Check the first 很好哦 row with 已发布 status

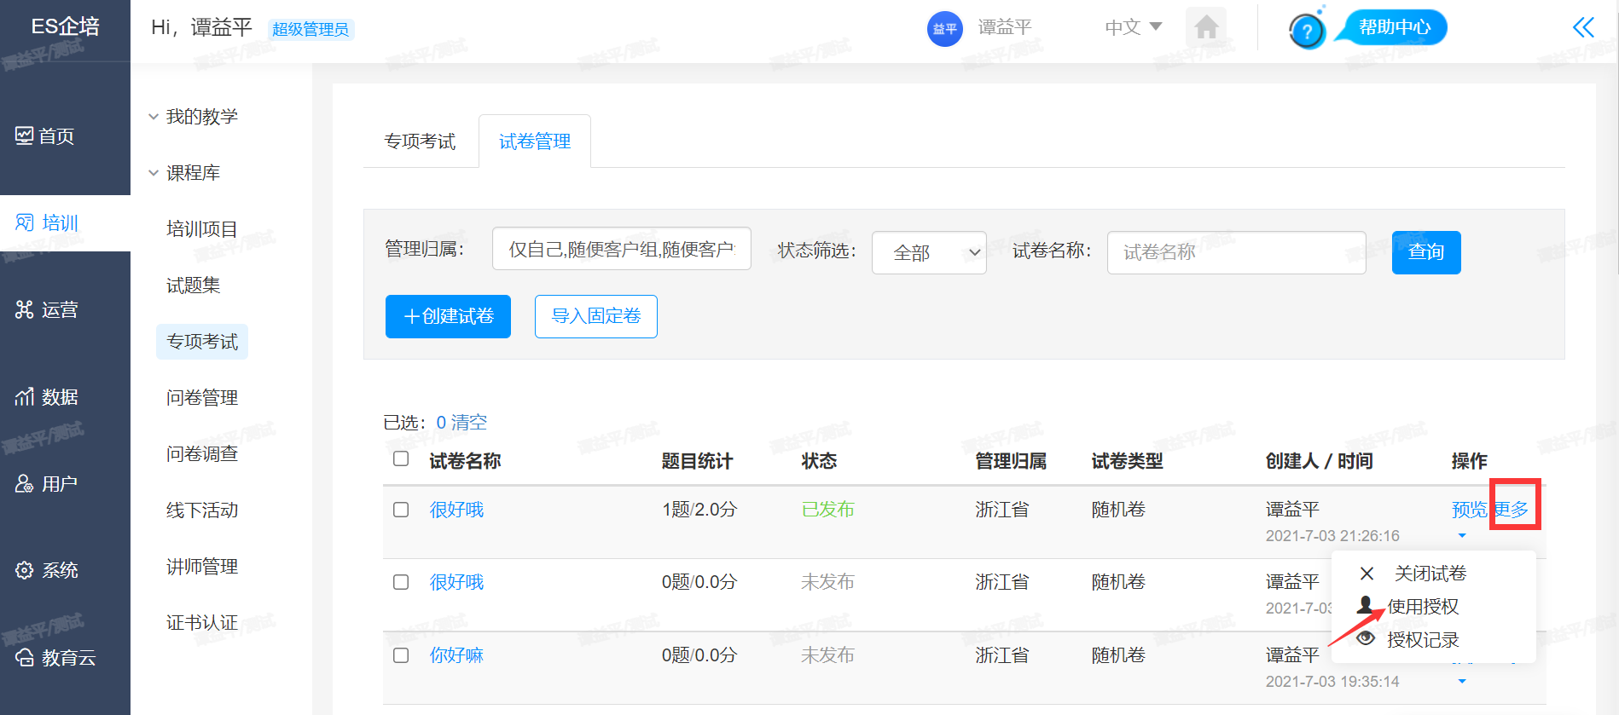coord(401,510)
